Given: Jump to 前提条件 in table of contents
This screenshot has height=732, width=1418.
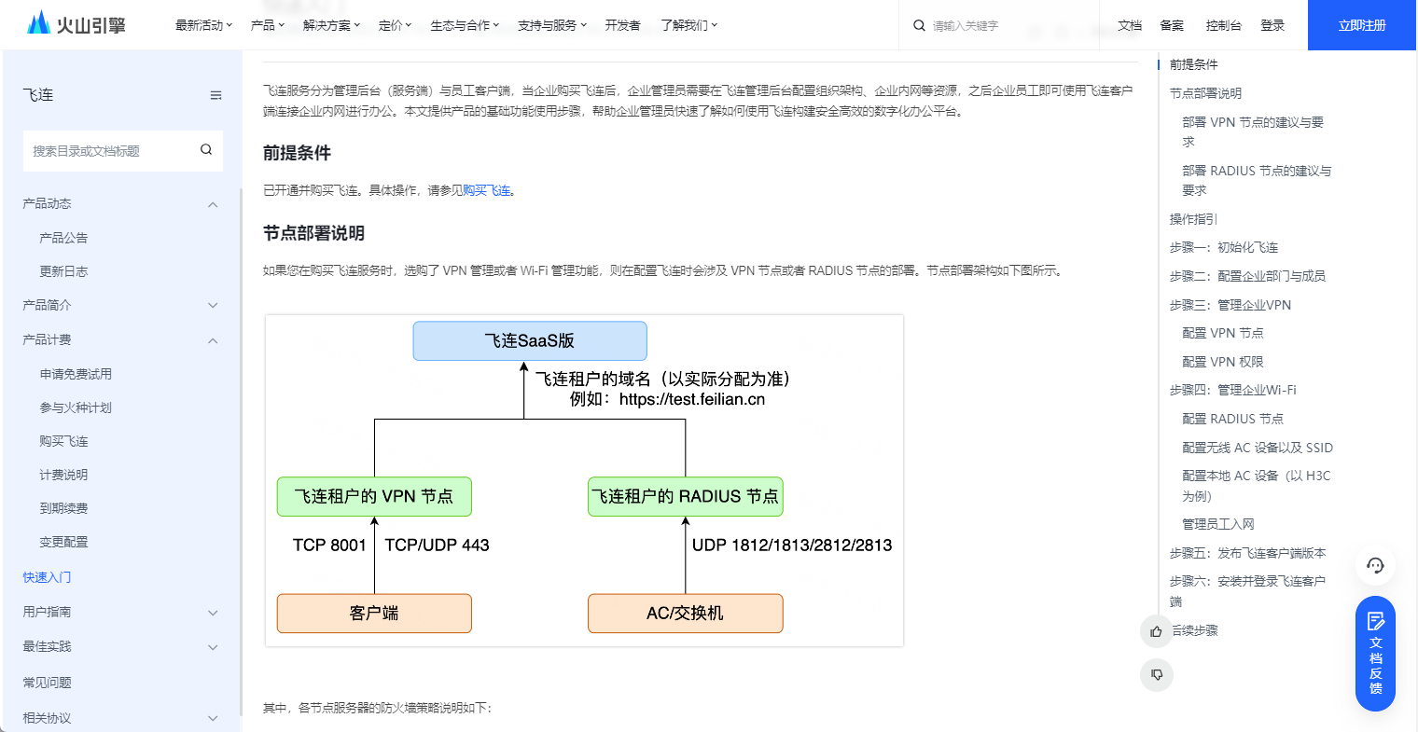Looking at the screenshot, I should [1194, 64].
